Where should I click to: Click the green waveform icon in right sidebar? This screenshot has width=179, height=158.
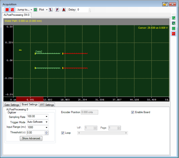(173, 18)
